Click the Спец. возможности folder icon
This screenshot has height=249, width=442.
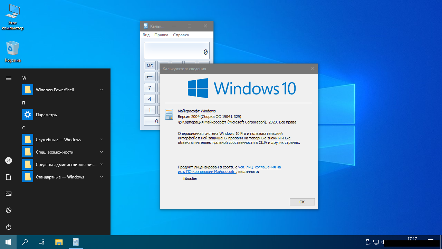point(28,152)
